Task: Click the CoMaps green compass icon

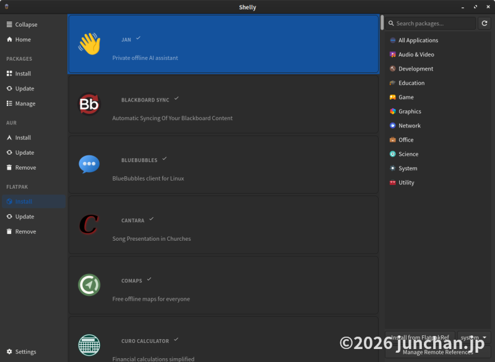Action: (x=89, y=285)
